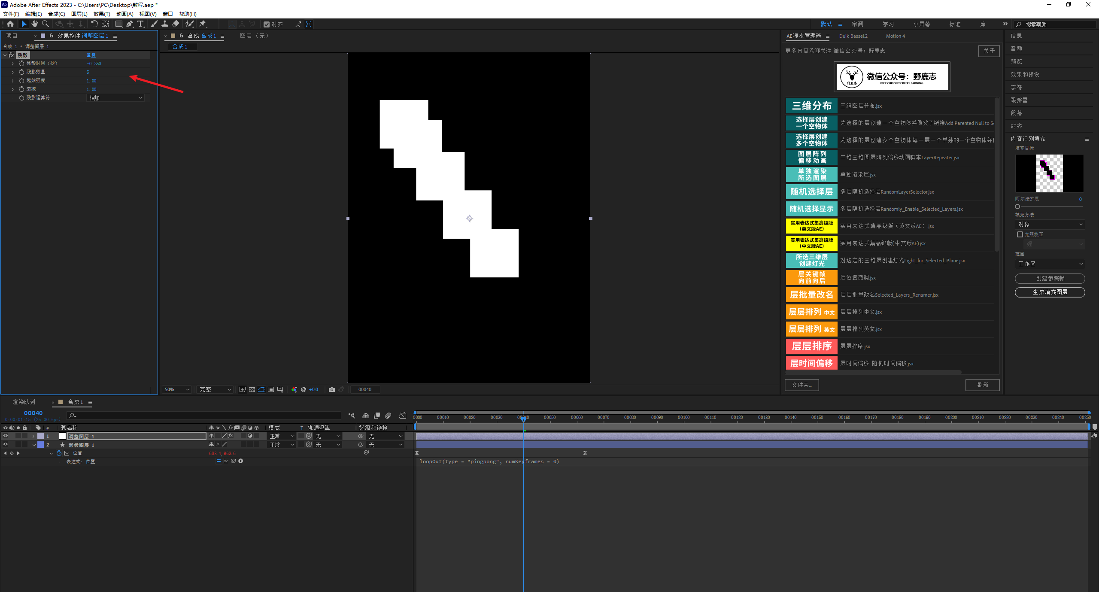This screenshot has height=592, width=1099.
Task: Select the Hand tool
Action: point(35,24)
